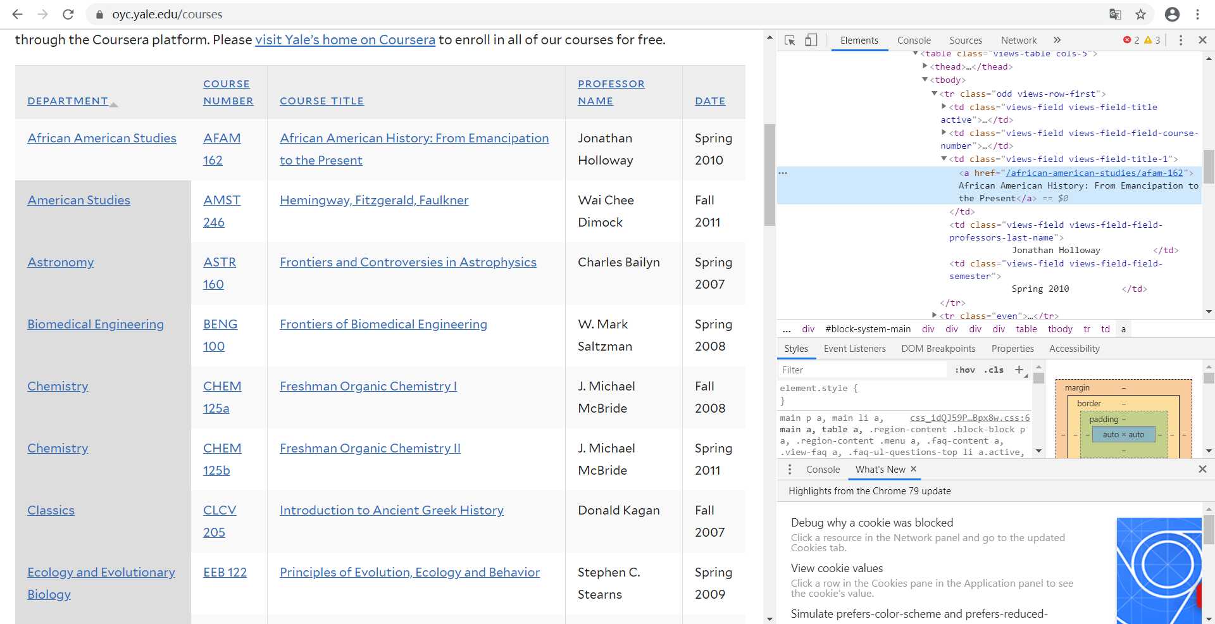Close the DevTools bottom drawer
The width and height of the screenshot is (1215, 624).
click(1202, 469)
